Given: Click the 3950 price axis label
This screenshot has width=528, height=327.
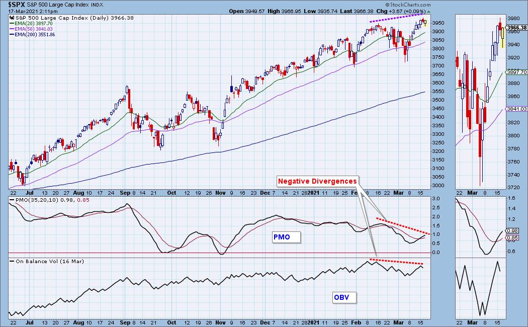Looking at the screenshot, I should click(x=438, y=23).
